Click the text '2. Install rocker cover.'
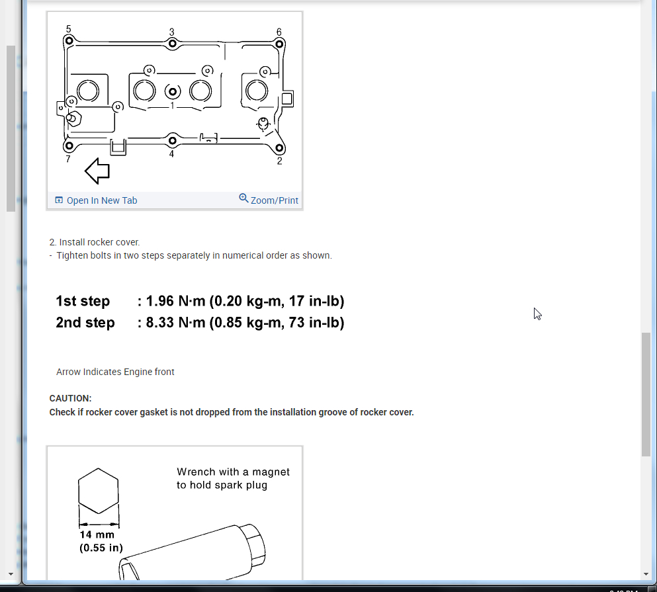Viewport: 657px width, 592px height. pyautogui.click(x=95, y=242)
